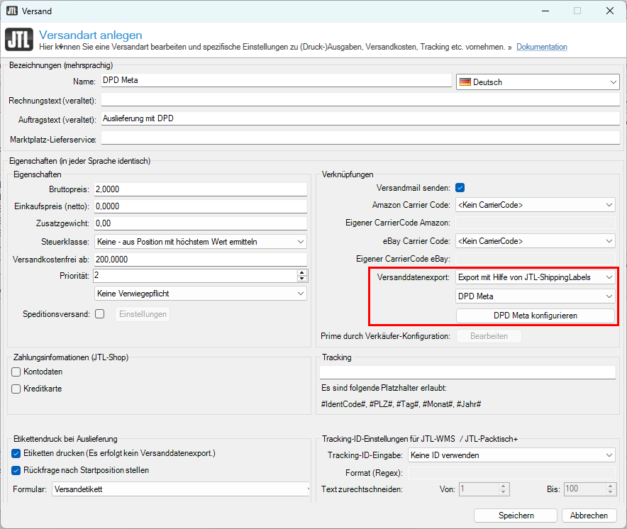Expand the Keine Verwiegepflicht dropdown
Screen dimensions: 627x529
(x=200, y=293)
